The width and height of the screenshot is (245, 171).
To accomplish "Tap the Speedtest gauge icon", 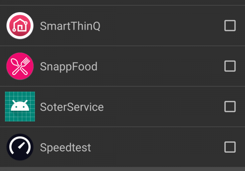I will [x=20, y=147].
